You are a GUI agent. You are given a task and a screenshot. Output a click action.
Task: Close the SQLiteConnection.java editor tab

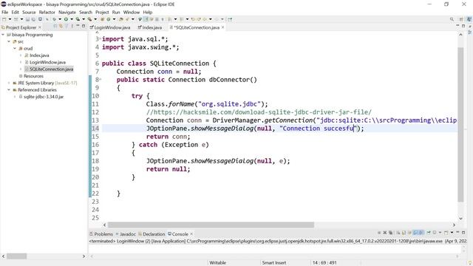pos(223,27)
